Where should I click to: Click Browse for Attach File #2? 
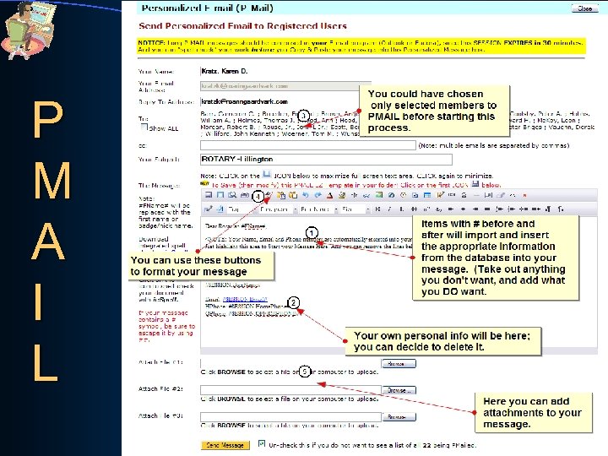point(399,390)
